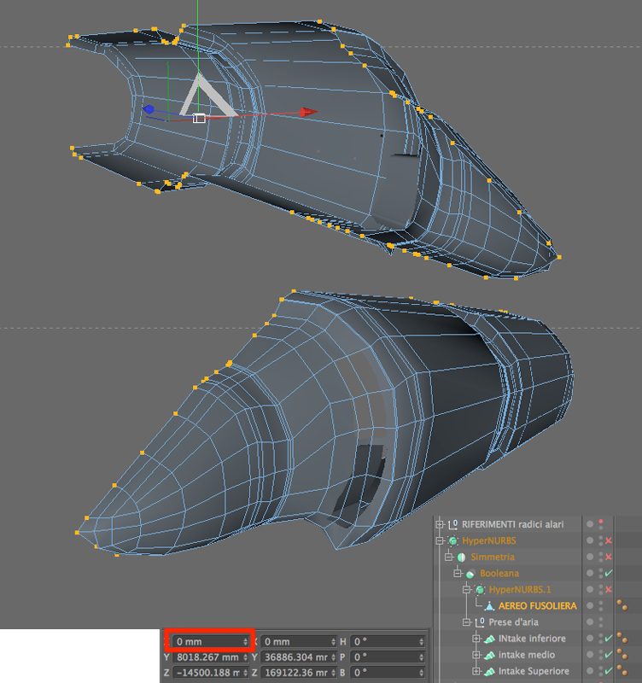Screen dimensions: 642x683
Task: Click the layer dot of Booleana row
Action: tap(590, 573)
